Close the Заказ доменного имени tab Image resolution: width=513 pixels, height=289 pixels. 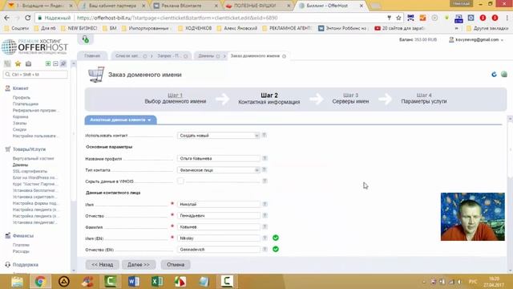pyautogui.click(x=284, y=56)
